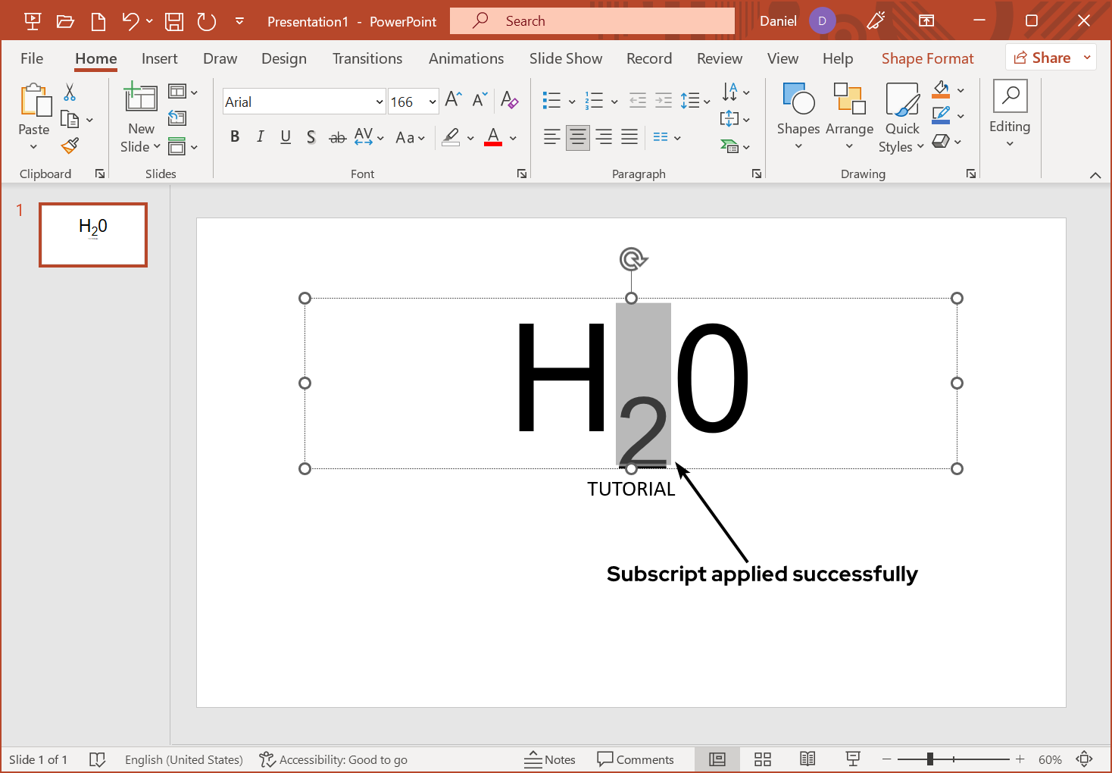Click the red font color swatch
Viewport: 1112px width, 773px height.
pyautogui.click(x=493, y=137)
